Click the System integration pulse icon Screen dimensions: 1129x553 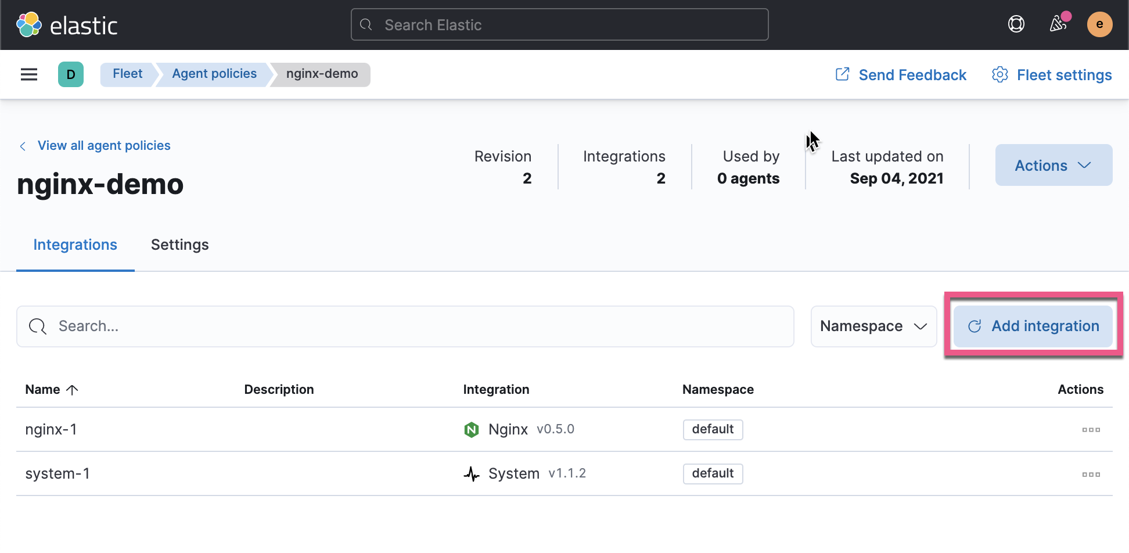[x=472, y=474]
